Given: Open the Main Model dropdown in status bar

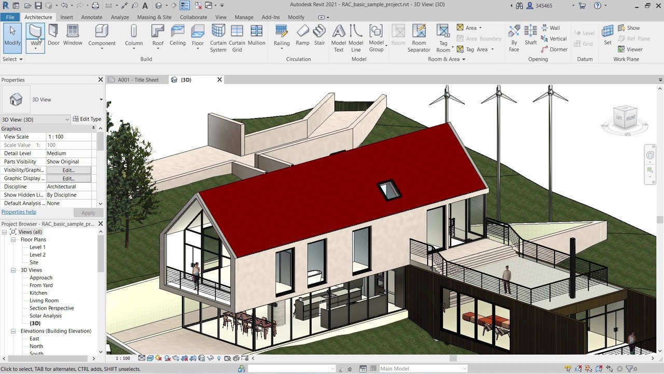Looking at the screenshot, I should [x=464, y=369].
